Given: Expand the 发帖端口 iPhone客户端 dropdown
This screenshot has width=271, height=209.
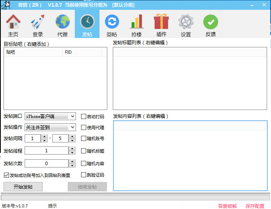Looking at the screenshot, I should 72,116.
